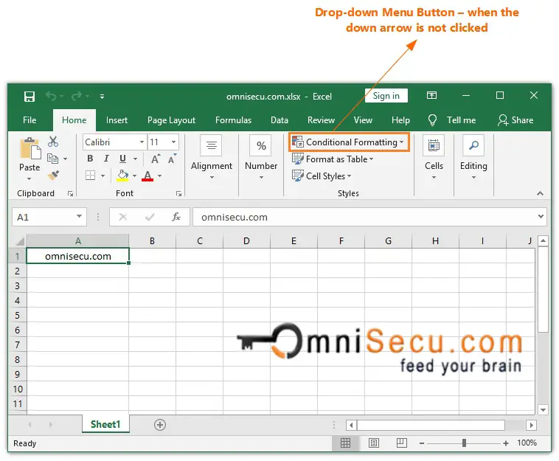Open the Cells group button
559x461 pixels.
click(x=434, y=157)
